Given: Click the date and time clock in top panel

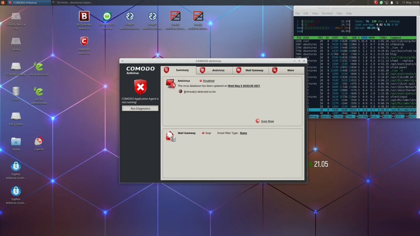Looking at the screenshot, I should click(410, 2).
